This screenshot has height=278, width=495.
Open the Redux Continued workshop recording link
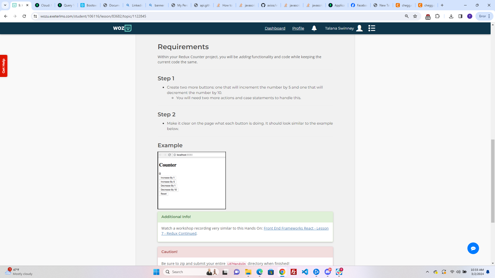click(x=296, y=228)
